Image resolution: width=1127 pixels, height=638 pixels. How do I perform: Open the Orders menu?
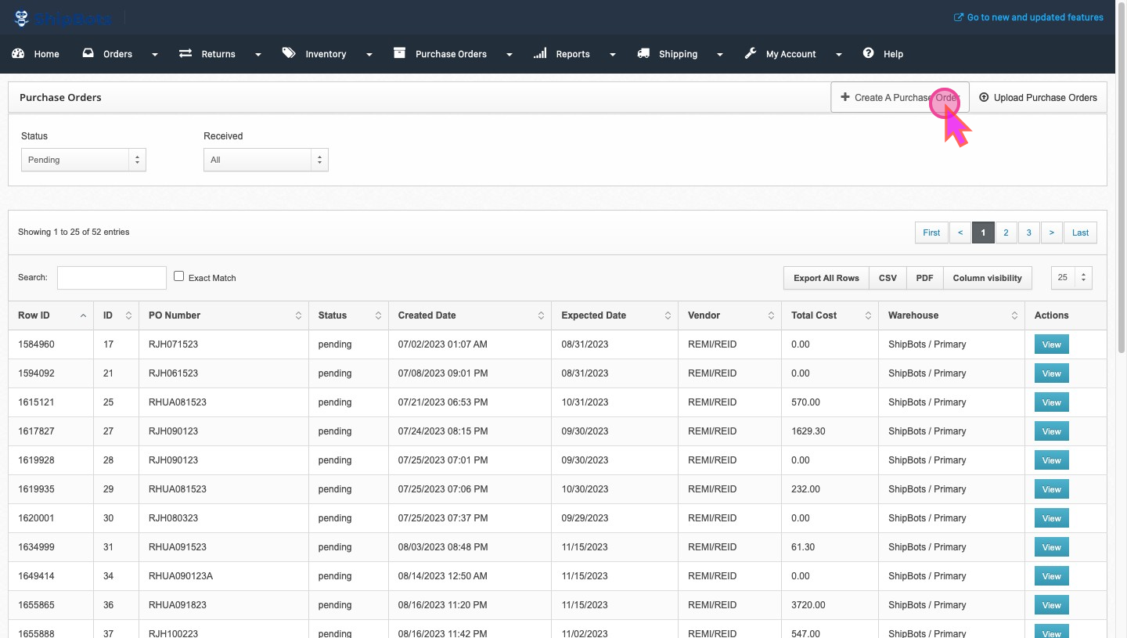(x=118, y=54)
